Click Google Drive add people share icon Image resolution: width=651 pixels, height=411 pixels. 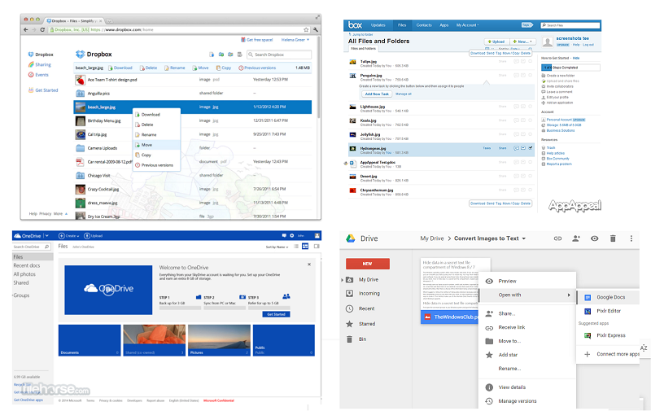pyautogui.click(x=576, y=238)
